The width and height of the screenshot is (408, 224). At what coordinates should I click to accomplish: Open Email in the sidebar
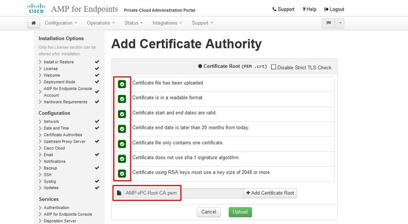(x=48, y=155)
